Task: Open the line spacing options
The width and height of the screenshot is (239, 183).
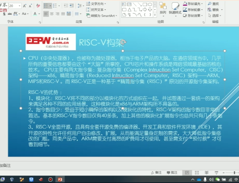Action: point(80,6)
